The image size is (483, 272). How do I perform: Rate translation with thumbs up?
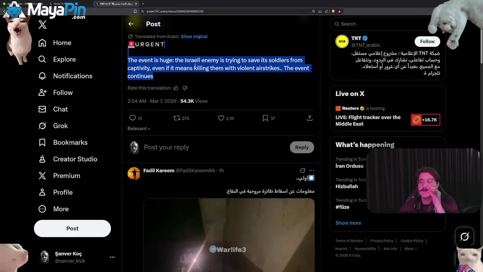click(176, 88)
